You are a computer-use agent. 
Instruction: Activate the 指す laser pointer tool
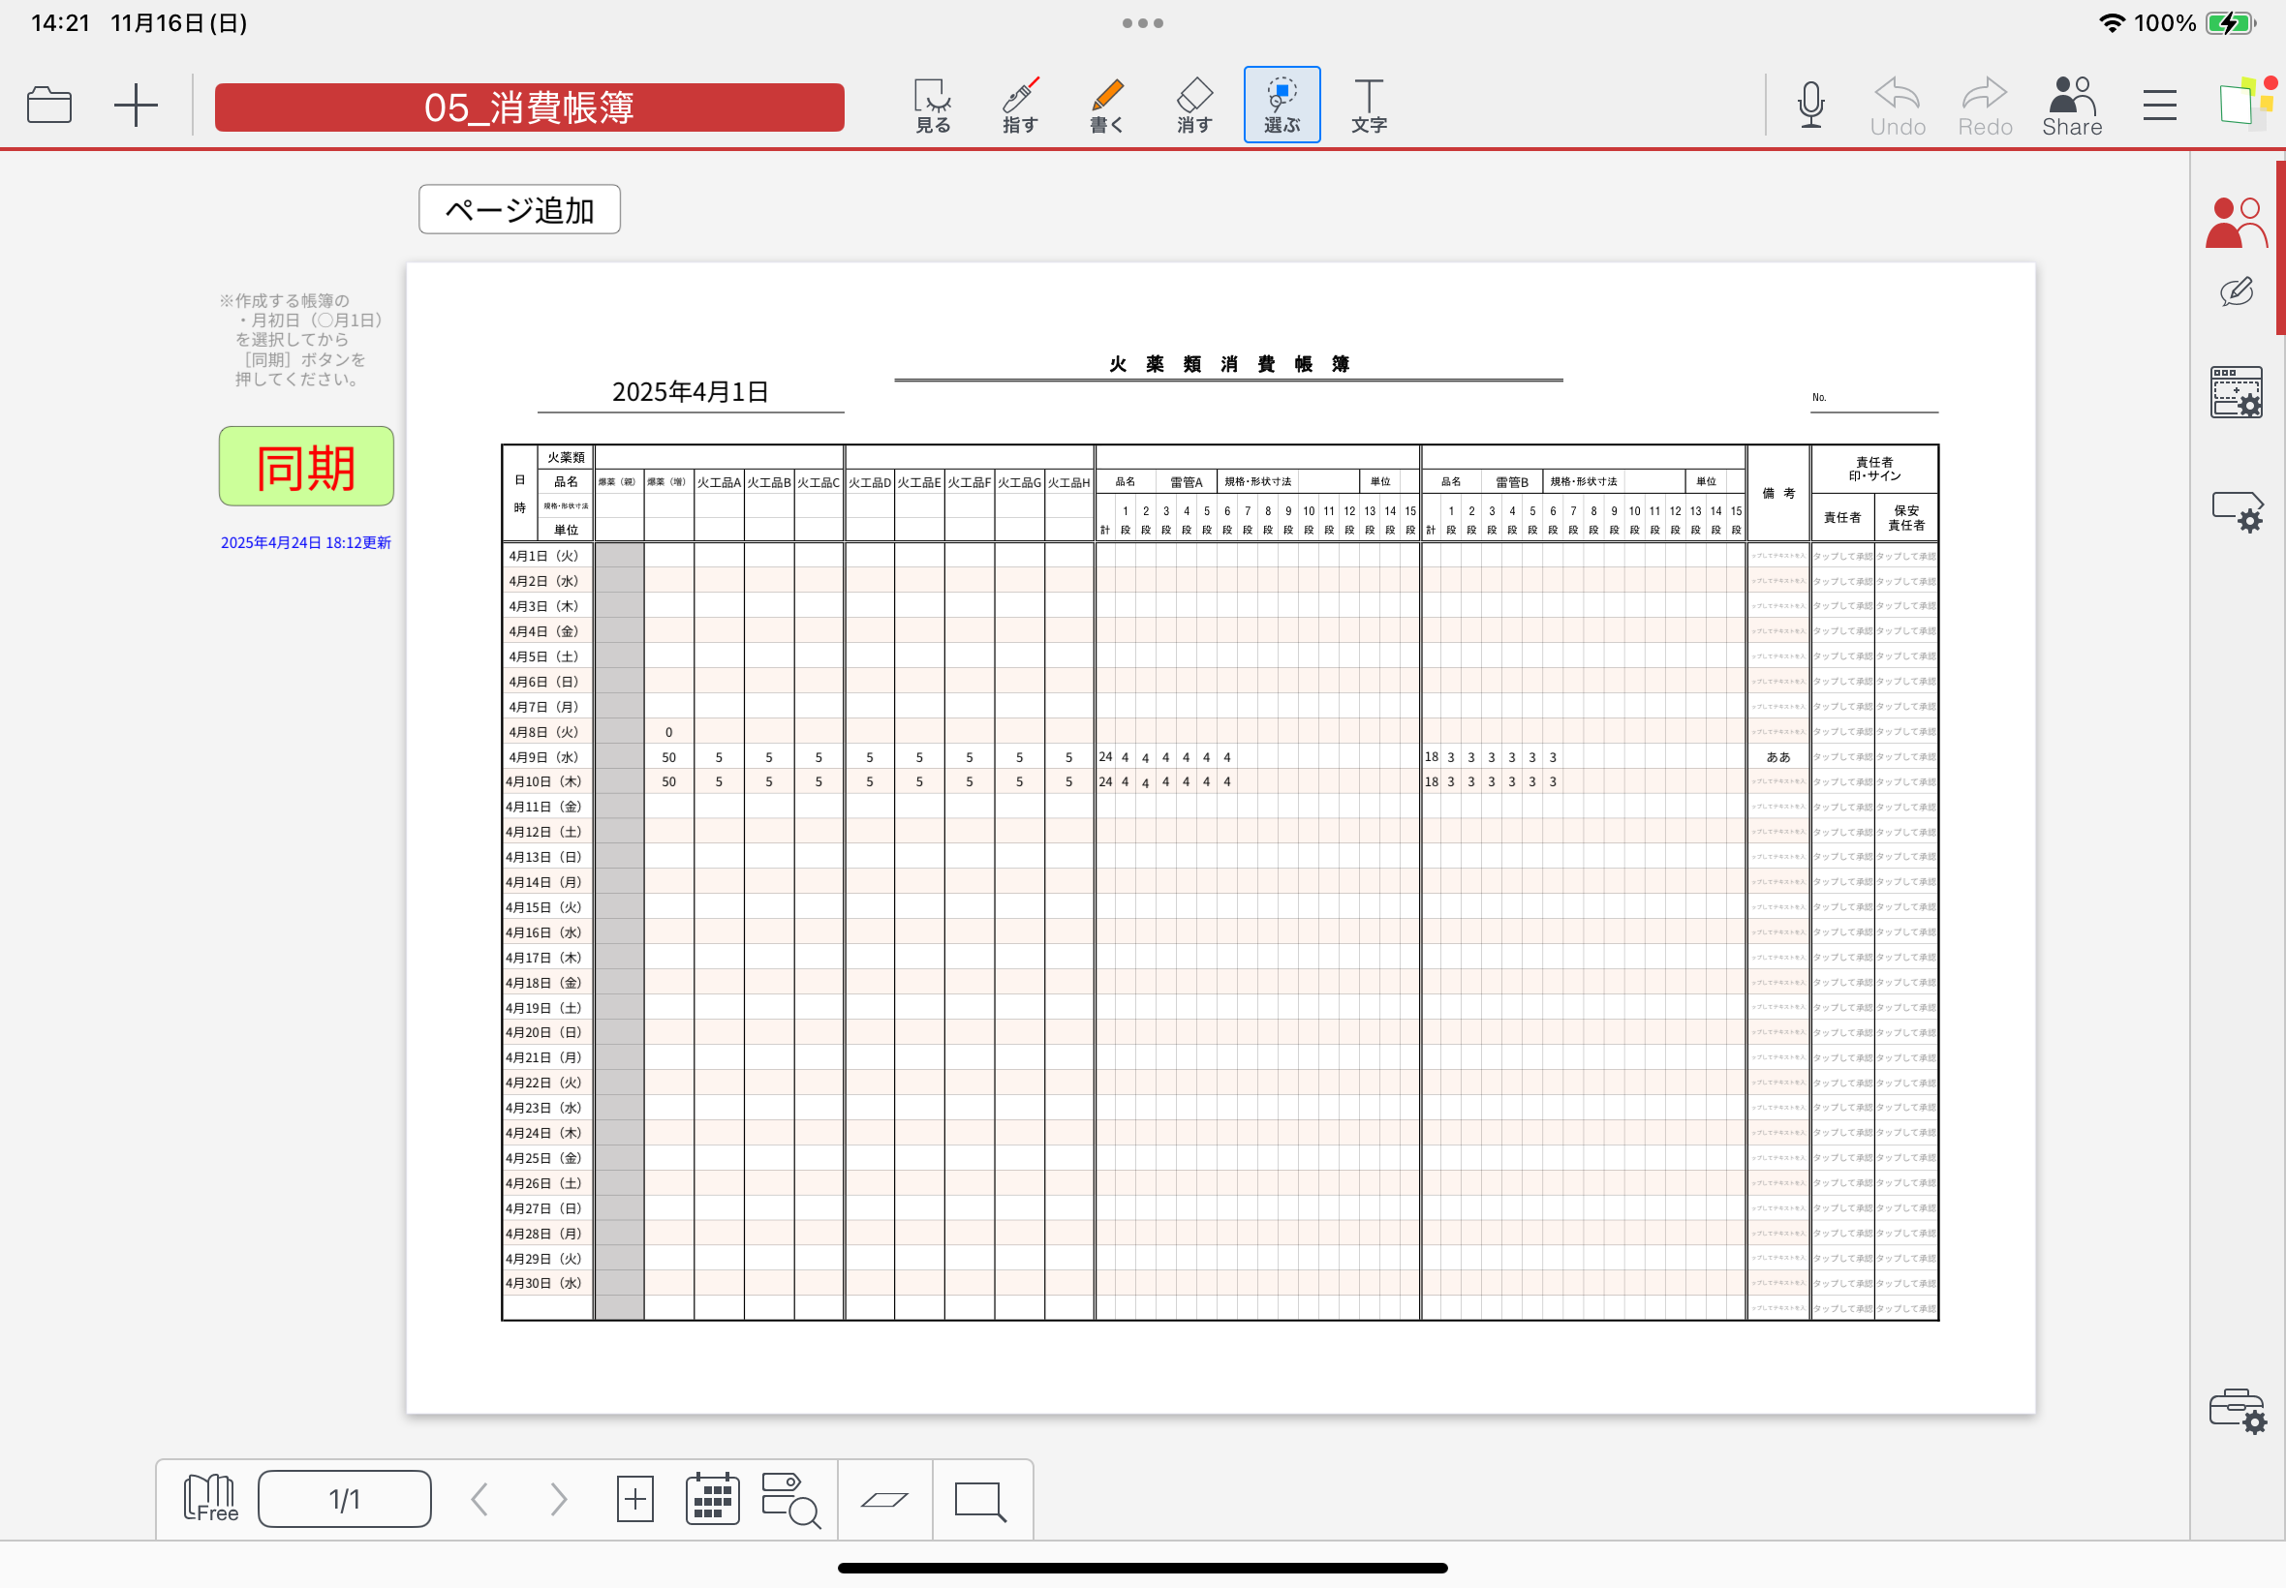pos(1019,105)
